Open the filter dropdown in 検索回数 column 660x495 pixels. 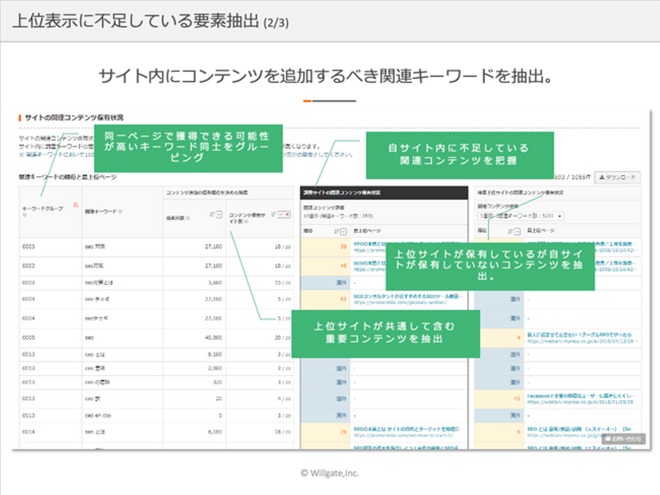click(x=219, y=214)
